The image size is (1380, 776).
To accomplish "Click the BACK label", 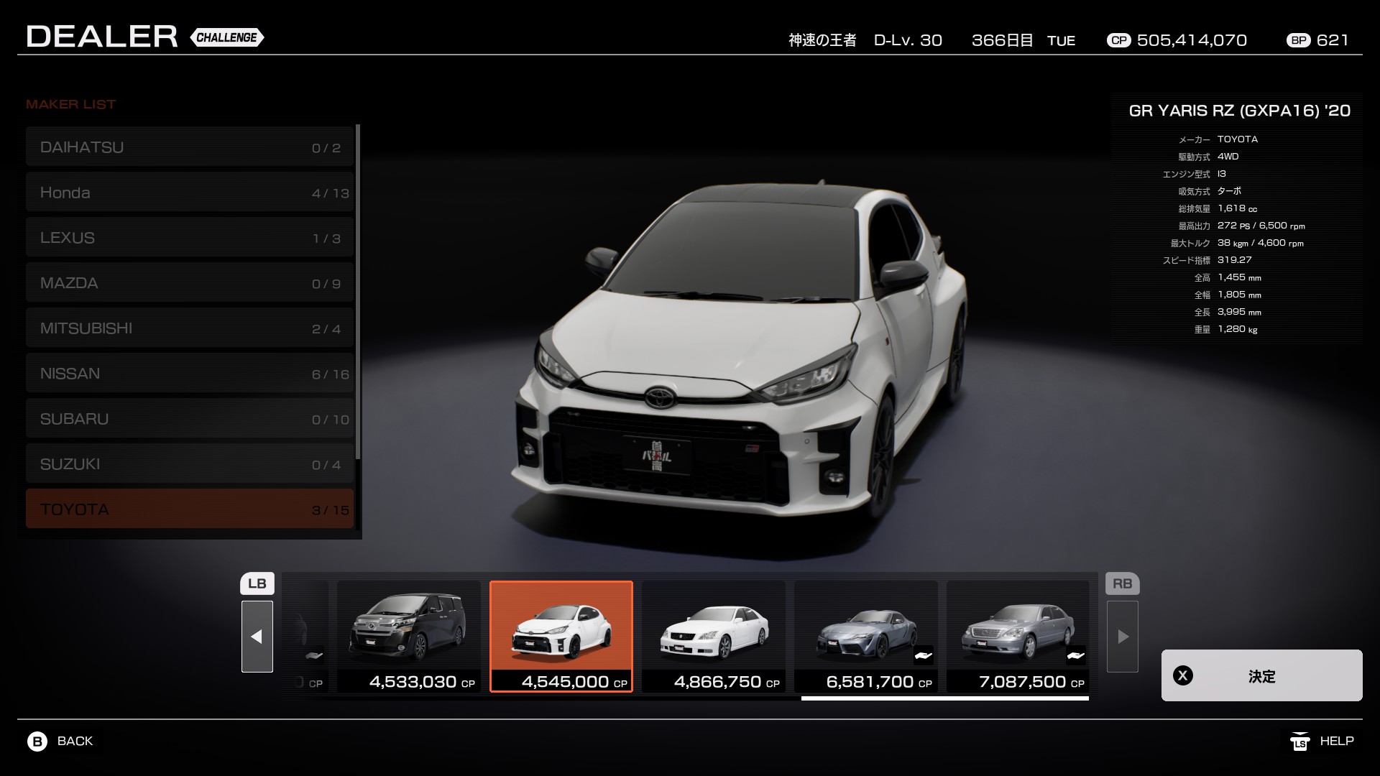I will click(x=75, y=741).
